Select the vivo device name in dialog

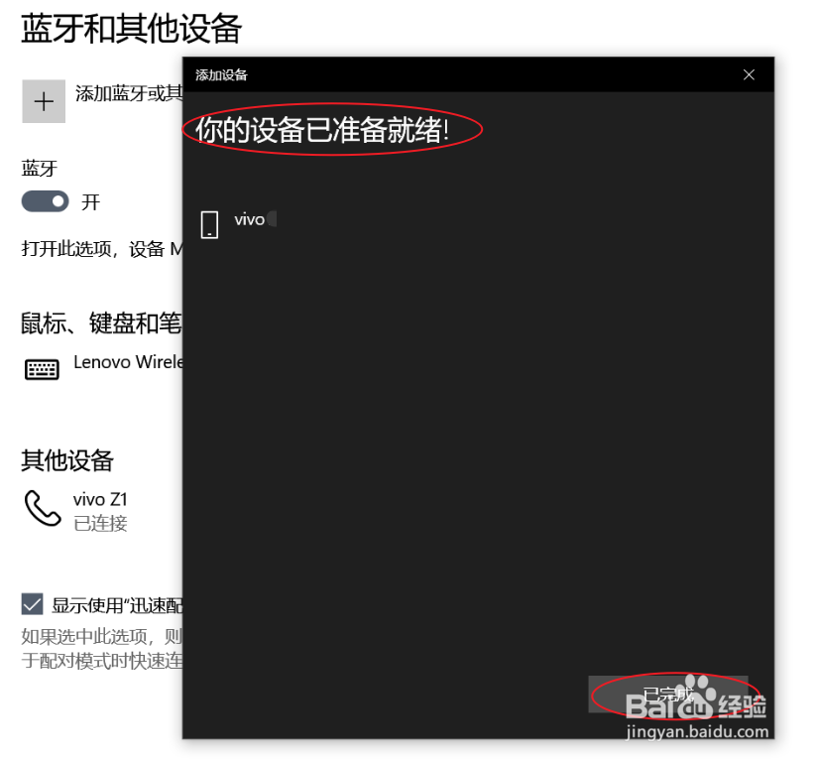pyautogui.click(x=250, y=219)
